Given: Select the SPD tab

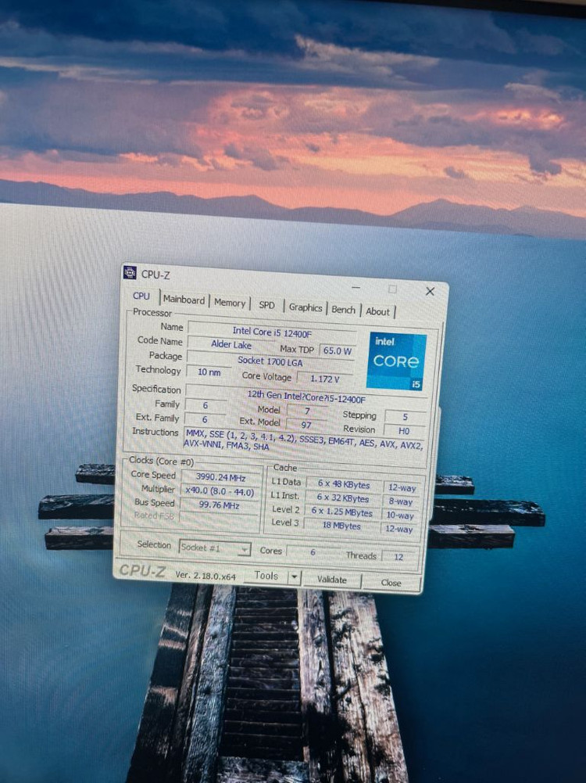Looking at the screenshot, I should 266,305.
